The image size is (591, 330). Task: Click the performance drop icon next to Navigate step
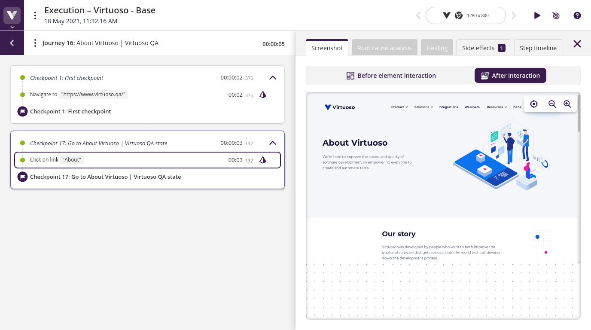pyautogui.click(x=262, y=95)
